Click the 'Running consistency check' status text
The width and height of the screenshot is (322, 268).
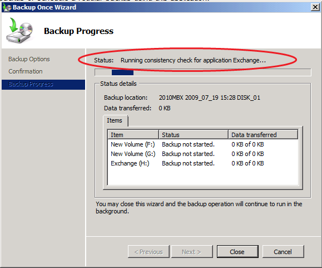(193, 60)
